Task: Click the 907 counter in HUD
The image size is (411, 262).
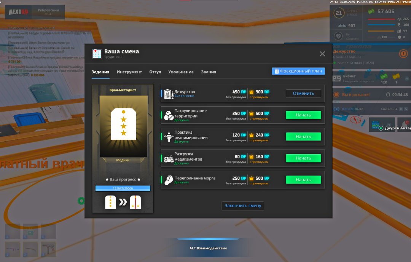Action: [352, 26]
